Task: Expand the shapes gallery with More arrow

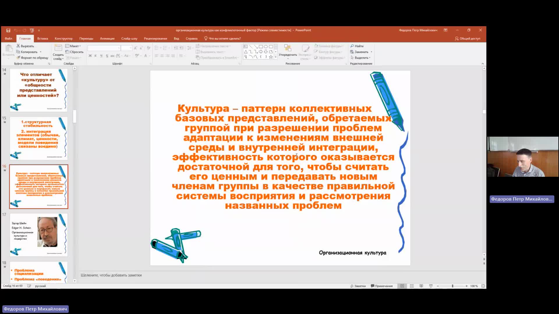Action: pyautogui.click(x=276, y=57)
